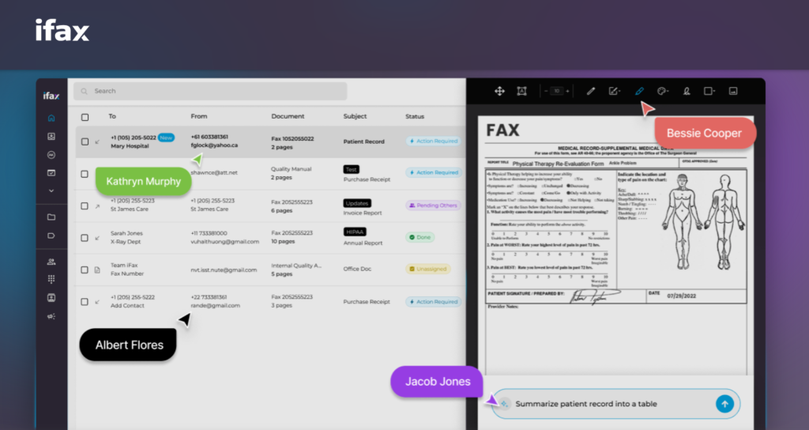Check the select-all box in the table header
The height and width of the screenshot is (430, 809).
click(x=85, y=117)
